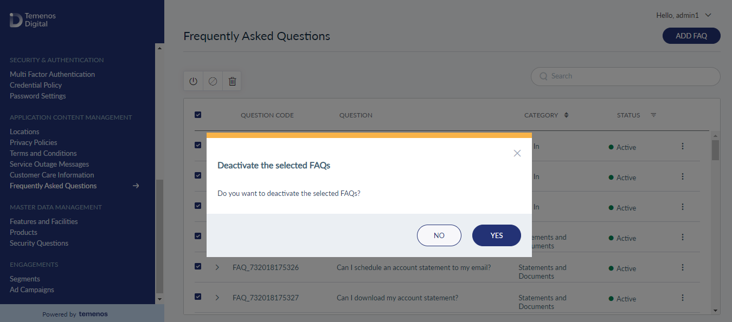Expand the FAQ_732018175326 row chevron
Viewport: 732px width, 322px height.
(x=217, y=267)
